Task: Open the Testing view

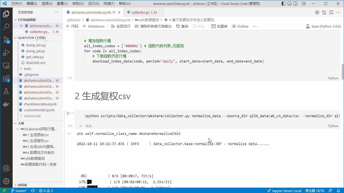Action: (6, 91)
